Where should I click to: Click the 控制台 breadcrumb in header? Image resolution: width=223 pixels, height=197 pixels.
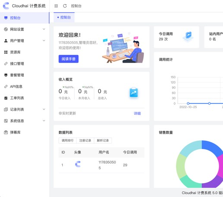point(76,6)
